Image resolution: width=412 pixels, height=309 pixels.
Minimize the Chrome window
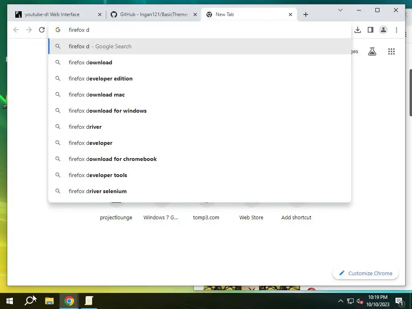(x=358, y=10)
